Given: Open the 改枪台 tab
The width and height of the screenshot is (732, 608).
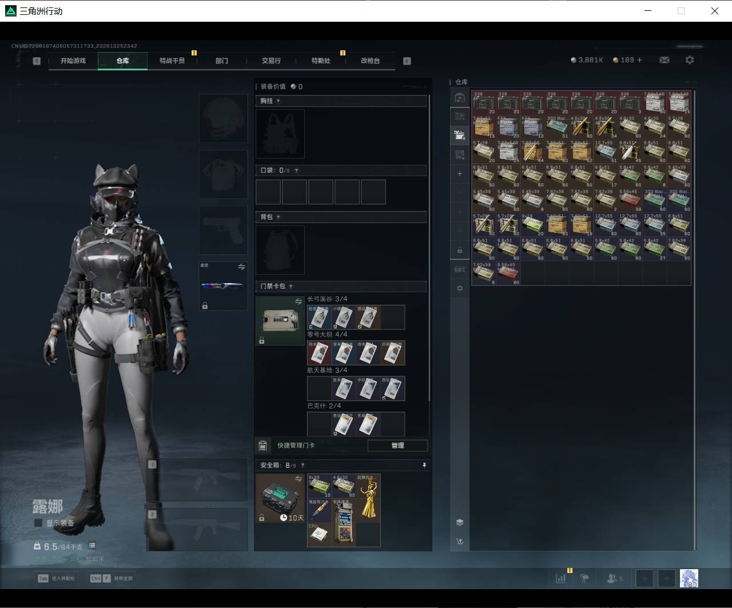Looking at the screenshot, I should tap(370, 61).
